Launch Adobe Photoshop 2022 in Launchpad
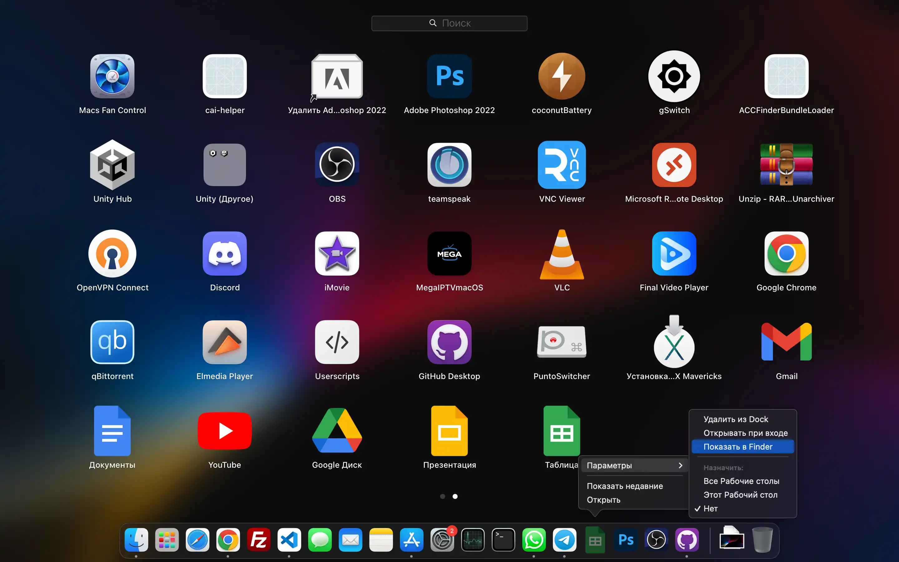The width and height of the screenshot is (899, 562). pos(449,76)
